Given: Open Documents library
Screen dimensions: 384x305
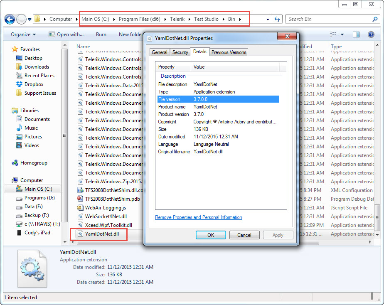Looking at the screenshot, I should pos(37,119).
